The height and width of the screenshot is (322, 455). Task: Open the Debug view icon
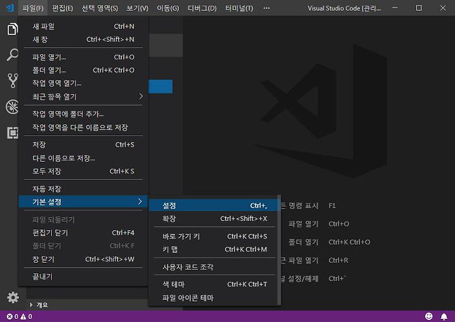[12, 107]
